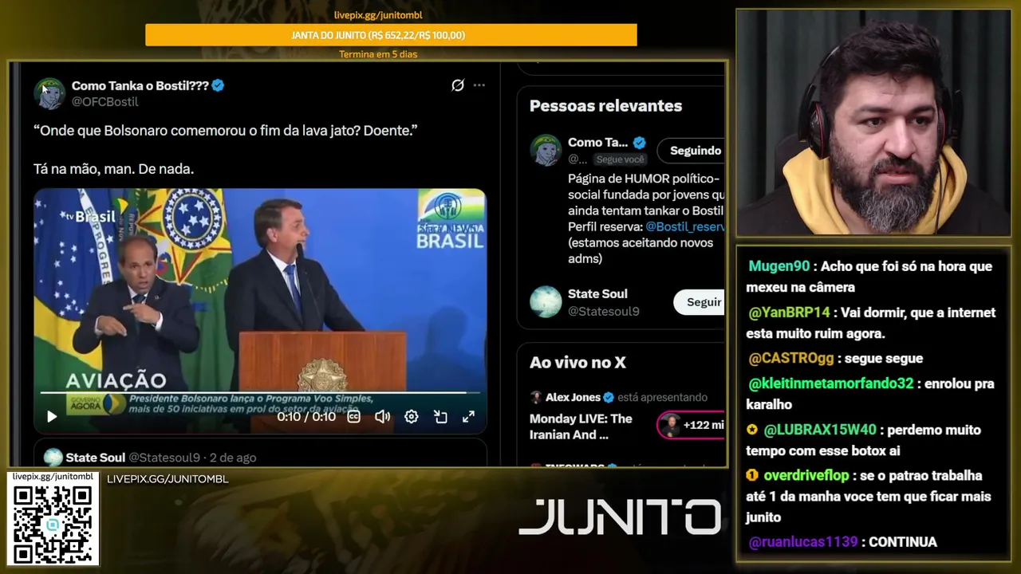The height and width of the screenshot is (574, 1021).
Task: Click the @ruanlucas1139 chat username
Action: (x=803, y=542)
